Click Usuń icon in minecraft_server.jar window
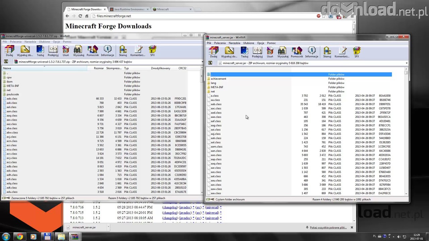Image resolution: width=429 pixels, height=241 pixels. tap(270, 52)
